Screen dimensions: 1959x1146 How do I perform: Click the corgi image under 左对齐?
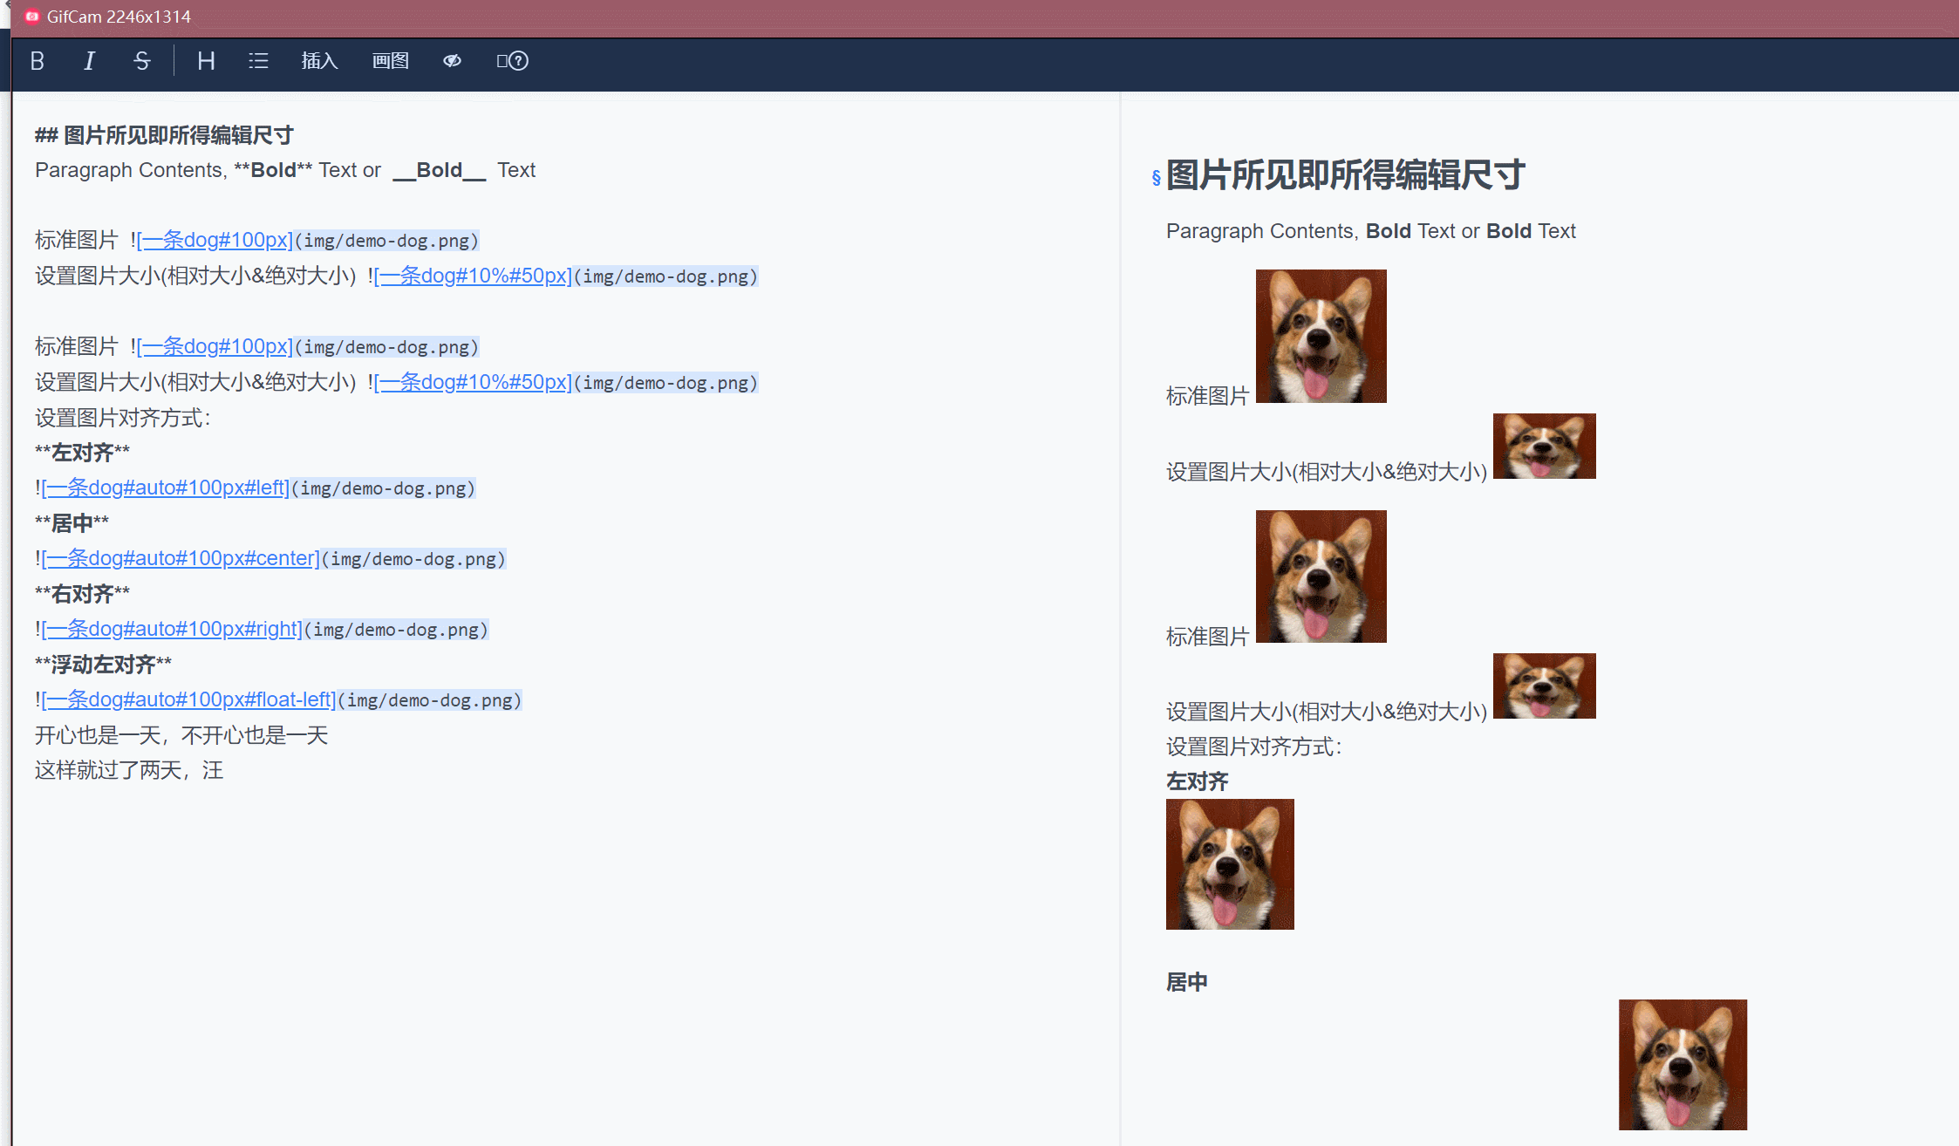pyautogui.click(x=1230, y=864)
